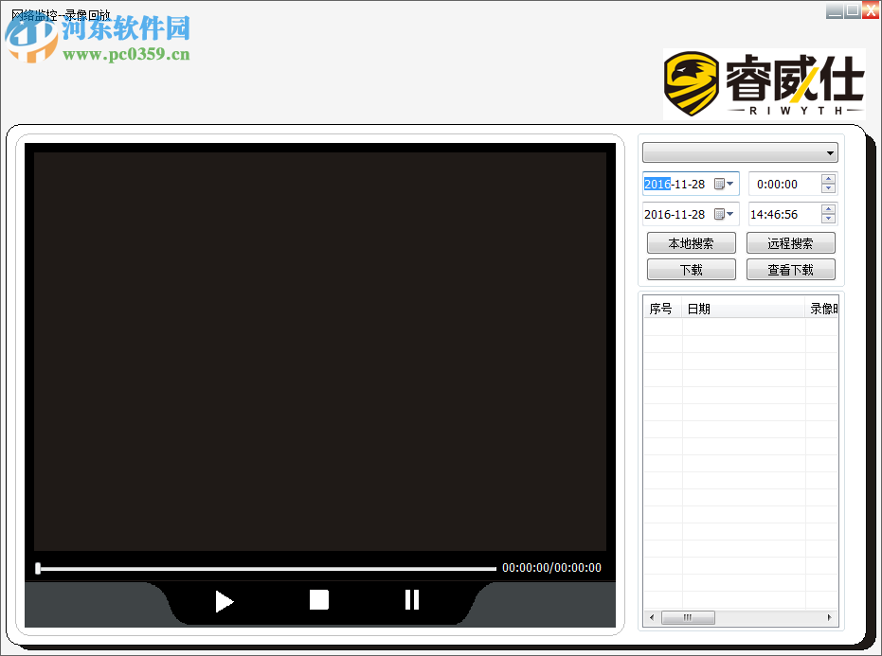Increase the start time with the up stepper
Screen dimensions: 882x656
tap(827, 179)
